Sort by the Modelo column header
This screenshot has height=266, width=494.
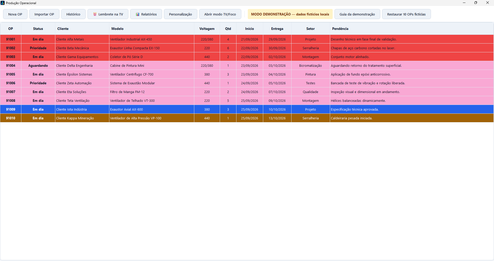[152, 29]
